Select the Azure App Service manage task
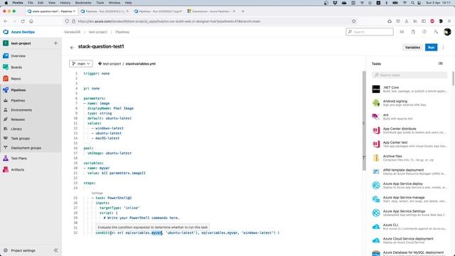Screen dimensions: 455x256 click(409, 199)
